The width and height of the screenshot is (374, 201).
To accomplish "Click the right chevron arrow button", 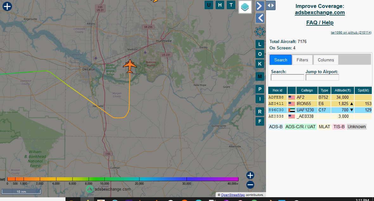I will click(x=260, y=6).
